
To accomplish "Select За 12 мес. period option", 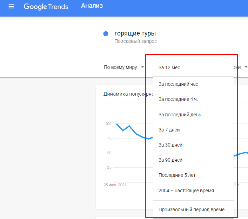I will pos(170,67).
